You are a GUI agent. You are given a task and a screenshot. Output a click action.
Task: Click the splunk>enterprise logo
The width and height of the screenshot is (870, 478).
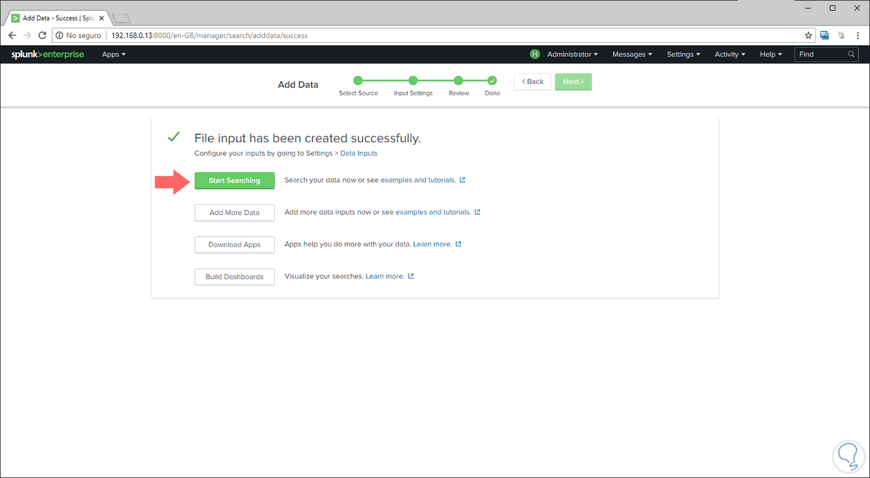(47, 54)
